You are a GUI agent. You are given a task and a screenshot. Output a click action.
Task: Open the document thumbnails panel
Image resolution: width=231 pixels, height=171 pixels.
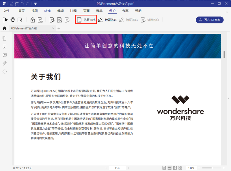coord(4,38)
